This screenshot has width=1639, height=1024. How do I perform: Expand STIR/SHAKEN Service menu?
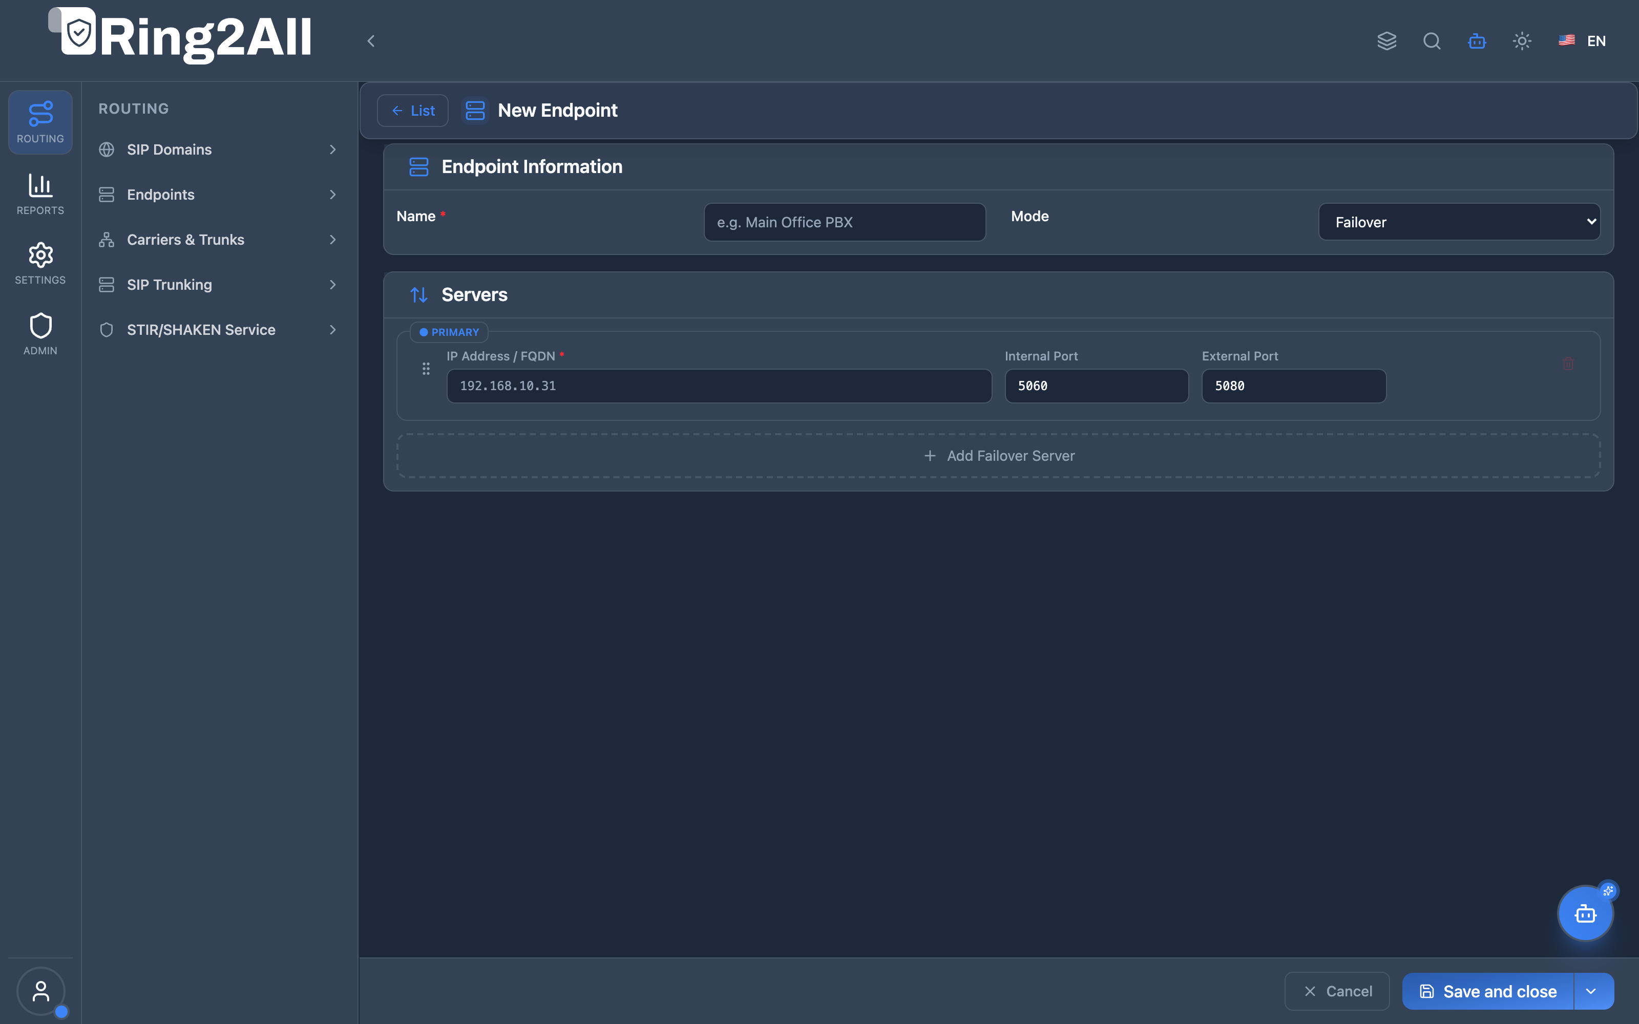point(217,330)
